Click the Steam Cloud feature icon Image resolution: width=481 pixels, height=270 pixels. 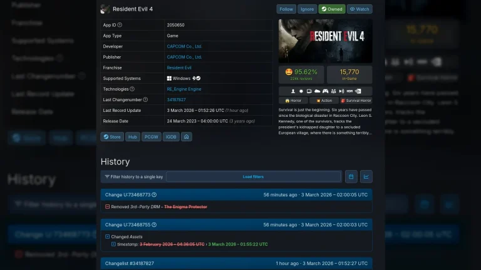point(317,91)
